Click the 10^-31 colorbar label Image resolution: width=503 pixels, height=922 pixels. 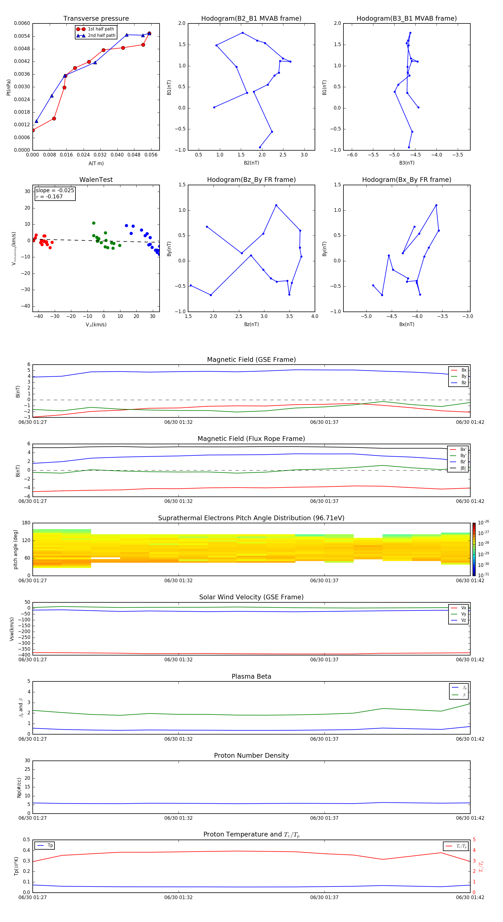483,575
